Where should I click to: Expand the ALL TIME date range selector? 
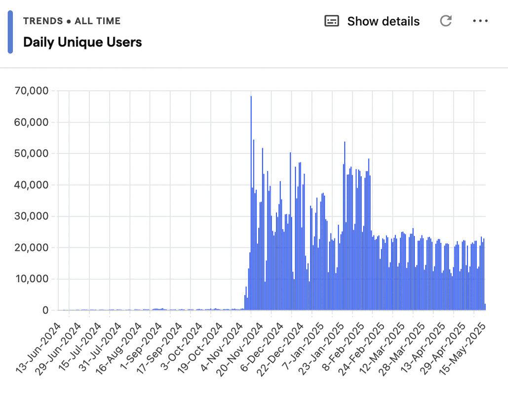point(98,21)
